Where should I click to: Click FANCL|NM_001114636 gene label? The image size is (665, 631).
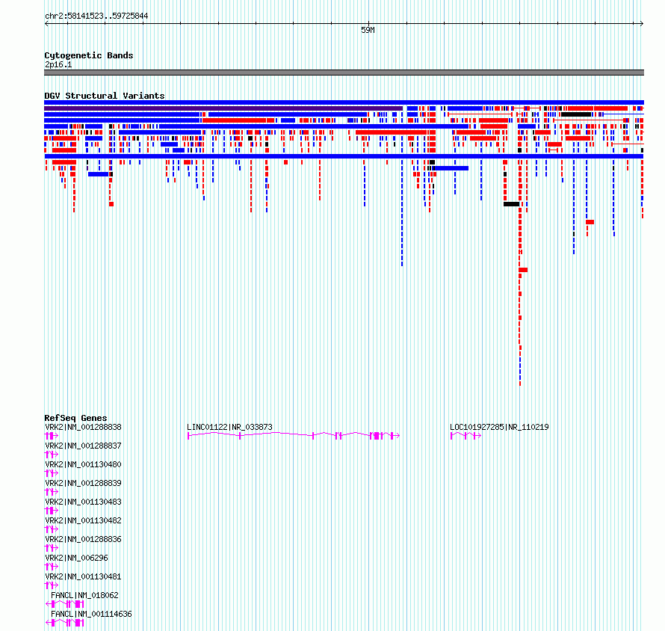[x=91, y=614]
